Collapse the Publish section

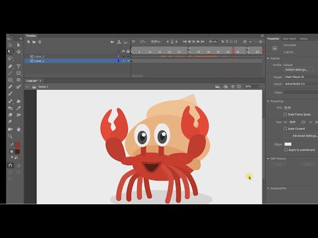pyautogui.click(x=268, y=58)
